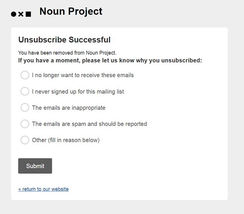244x214 pixels.
Task: Click the Noun Project title text
Action: (x=71, y=11)
